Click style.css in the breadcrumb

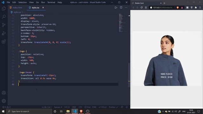17,12
